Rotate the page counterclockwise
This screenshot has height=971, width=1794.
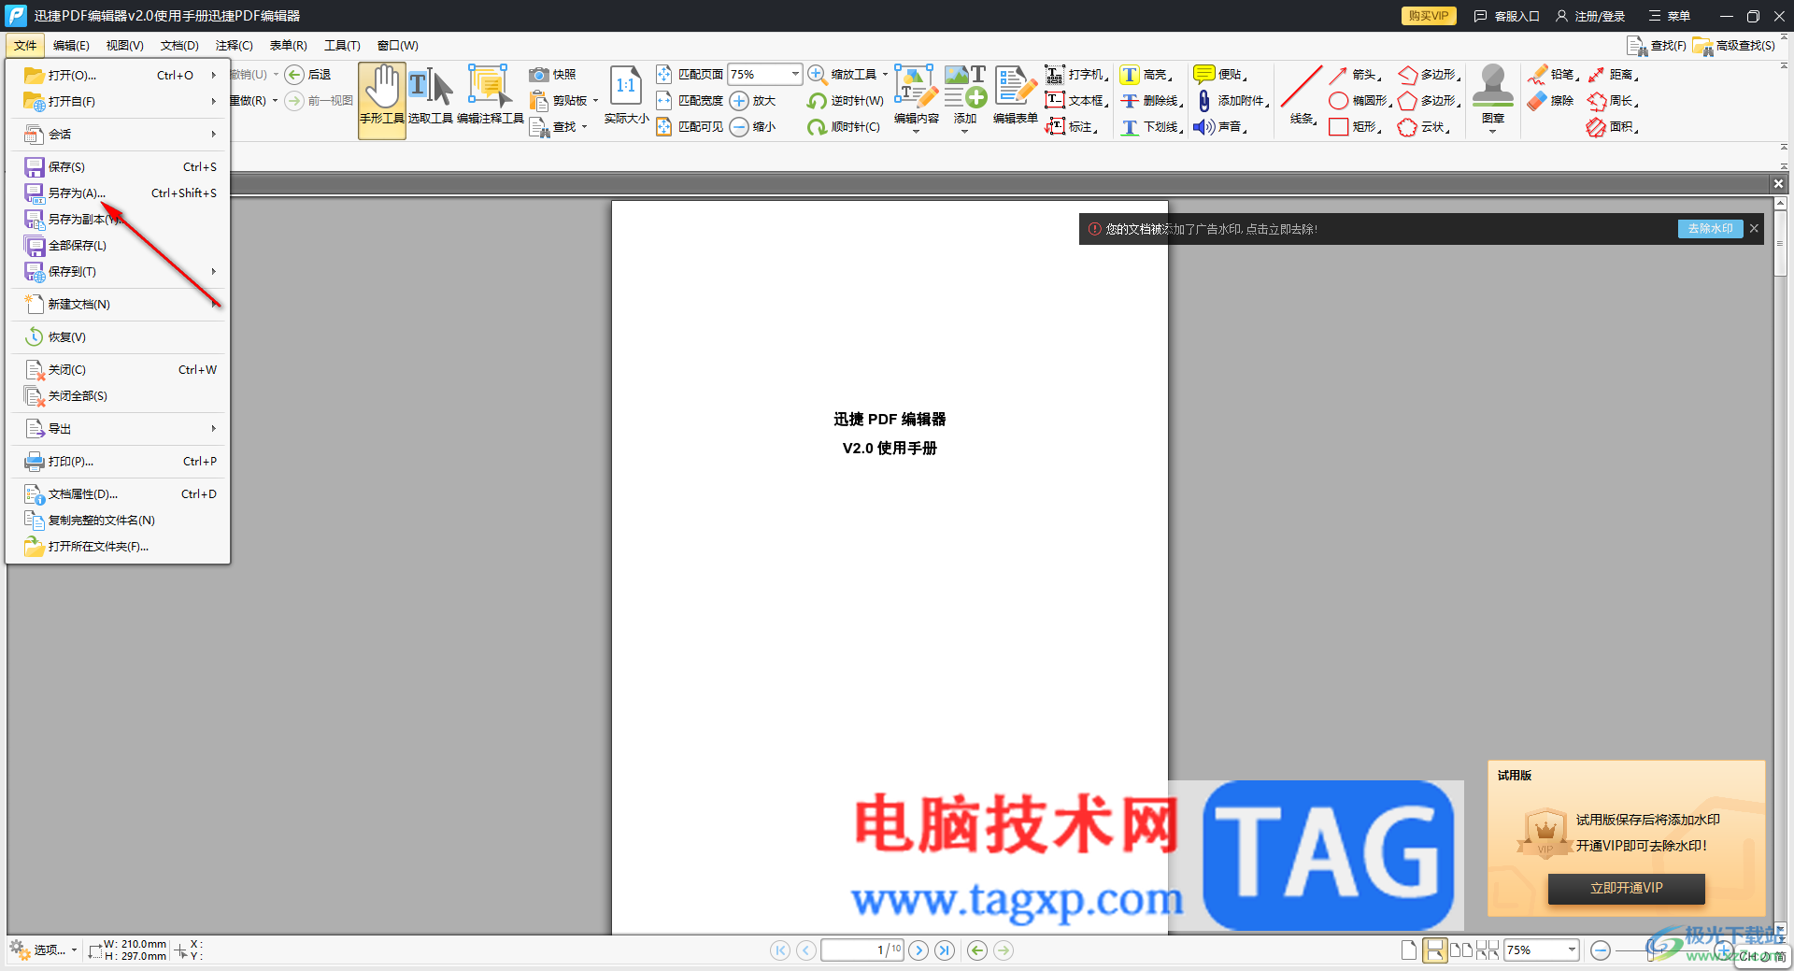[845, 101]
